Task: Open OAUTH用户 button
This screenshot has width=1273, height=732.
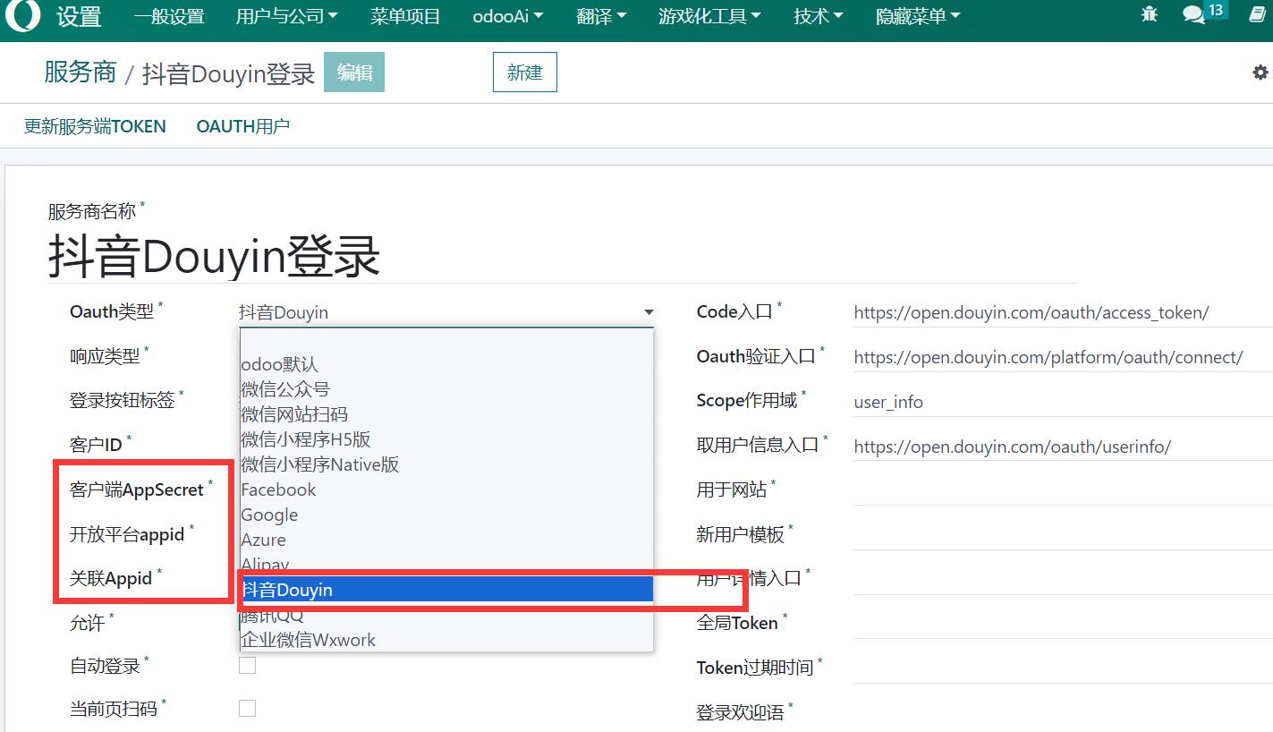Action: click(243, 126)
